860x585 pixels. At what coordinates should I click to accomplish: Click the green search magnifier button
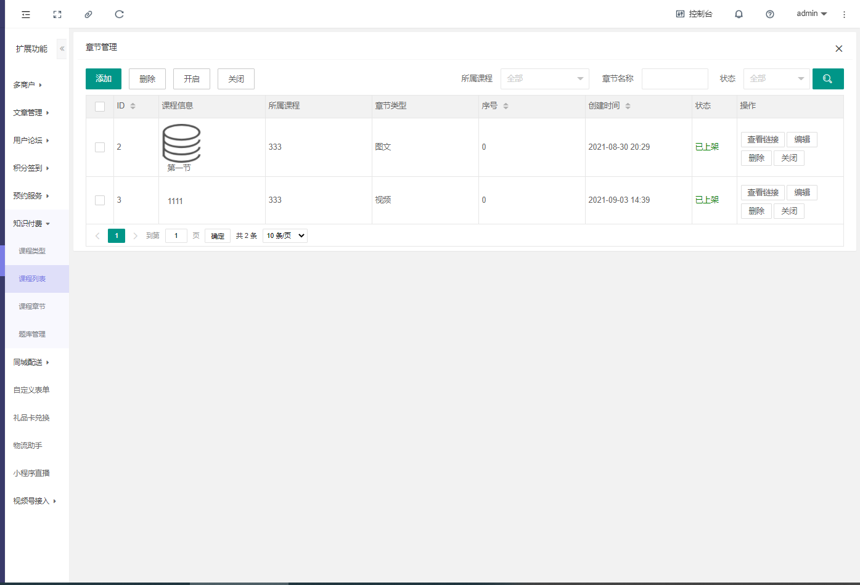[x=827, y=79]
